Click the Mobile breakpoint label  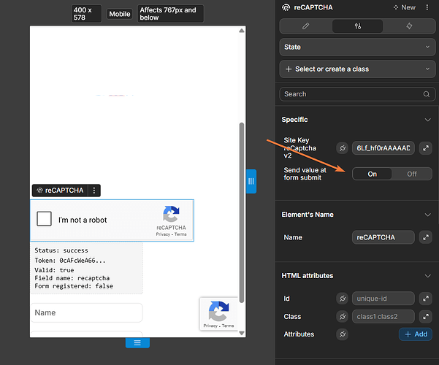(120, 14)
